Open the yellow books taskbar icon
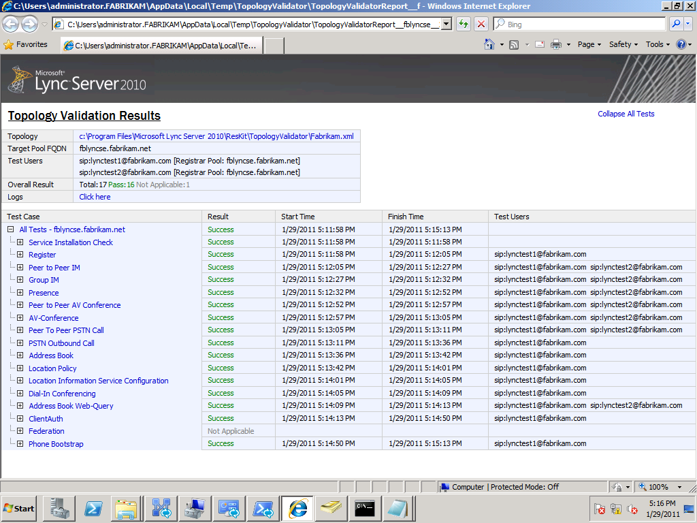Screen dimensions: 697x523 [x=331, y=508]
